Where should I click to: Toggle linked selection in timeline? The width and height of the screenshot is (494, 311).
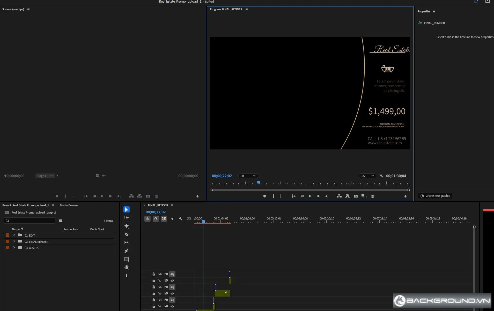coord(164,219)
